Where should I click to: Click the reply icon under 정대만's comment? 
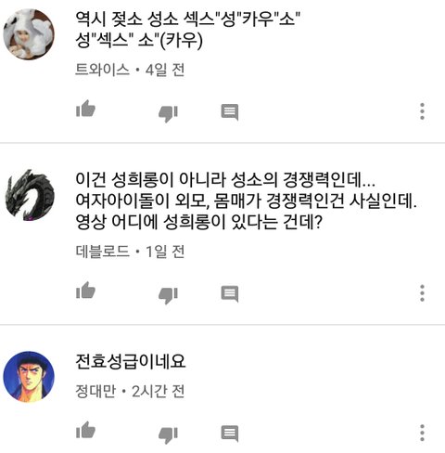(230, 434)
